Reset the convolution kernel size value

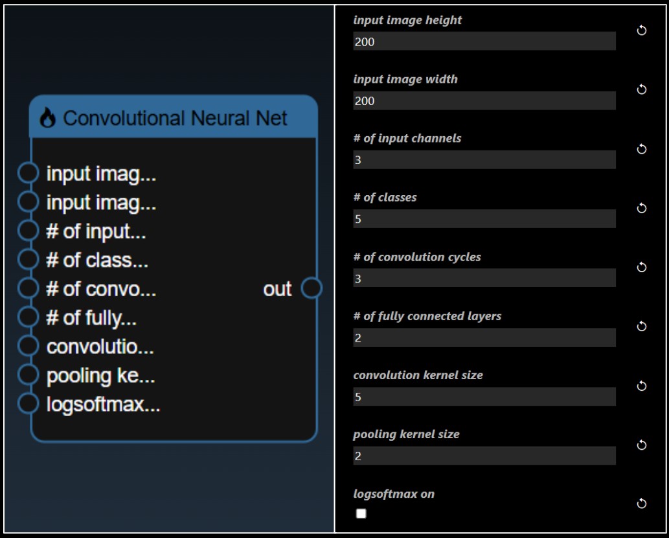click(641, 386)
